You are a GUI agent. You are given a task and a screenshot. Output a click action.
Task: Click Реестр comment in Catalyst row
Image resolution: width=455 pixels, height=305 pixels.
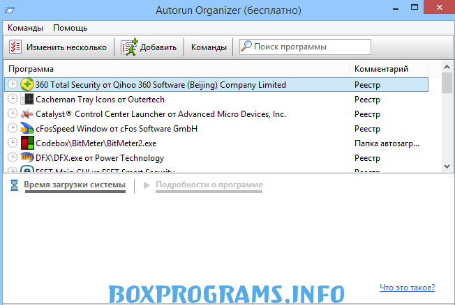[367, 114]
